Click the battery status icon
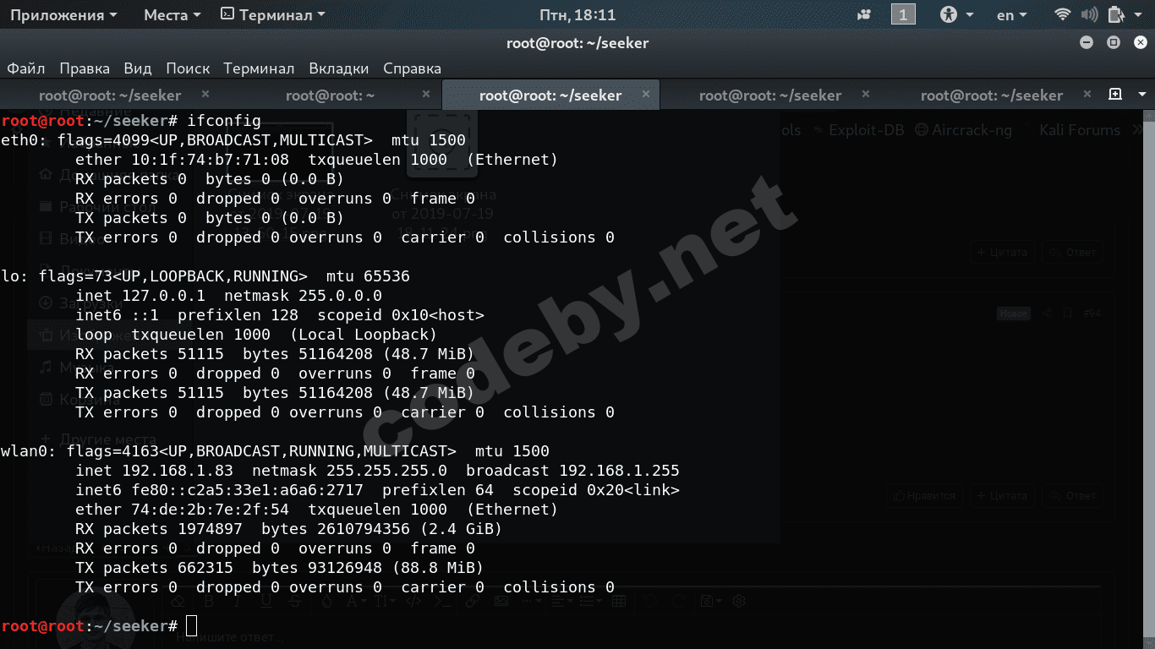Viewport: 1155px width, 649px height. click(x=1115, y=15)
